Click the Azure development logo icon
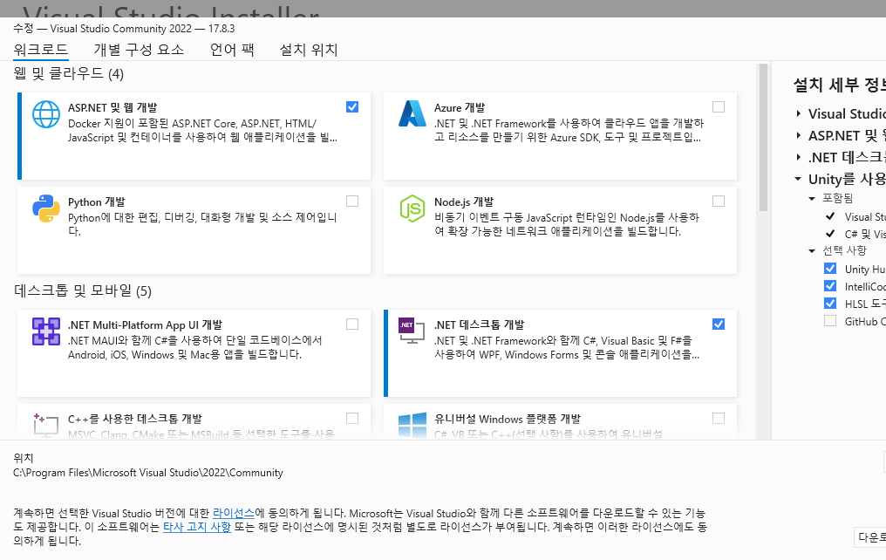Viewport: 886px width, 560px height. (x=412, y=113)
